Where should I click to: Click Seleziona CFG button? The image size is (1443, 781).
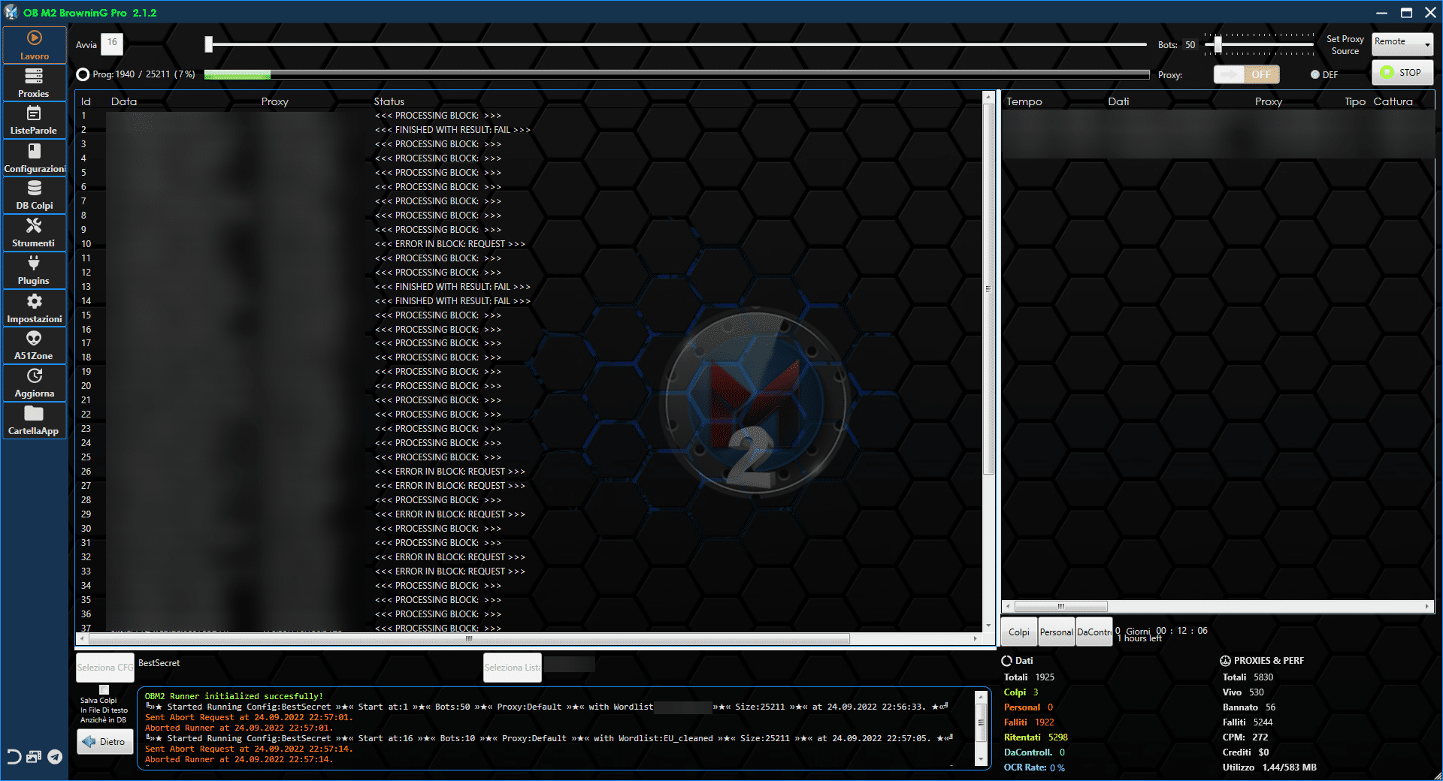(x=105, y=668)
